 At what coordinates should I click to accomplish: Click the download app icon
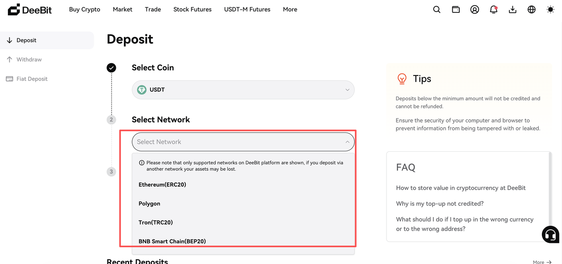[x=512, y=9]
